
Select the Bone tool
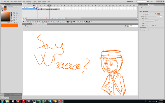pos(51,22)
